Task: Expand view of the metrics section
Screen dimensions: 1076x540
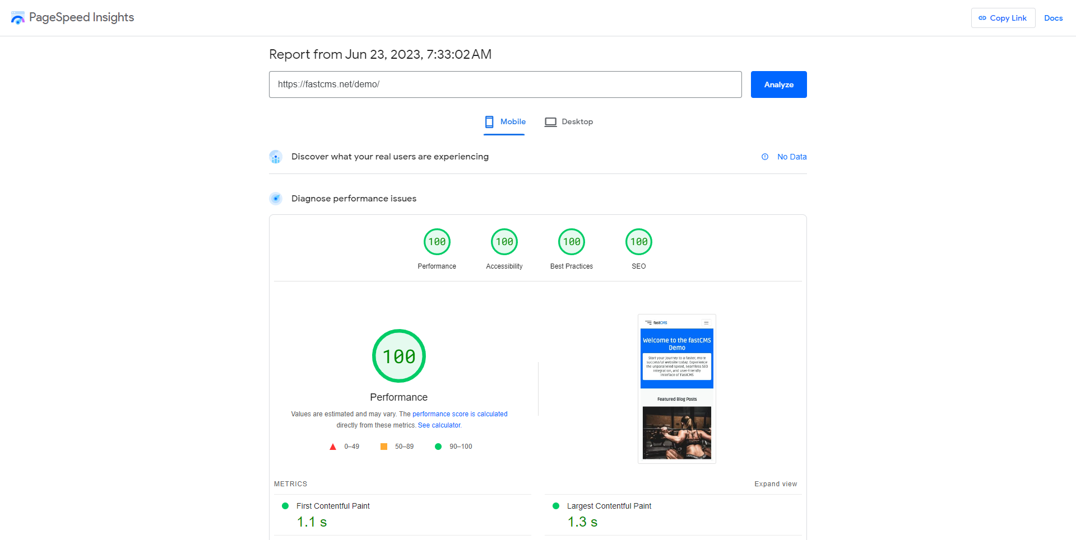Action: [x=776, y=483]
